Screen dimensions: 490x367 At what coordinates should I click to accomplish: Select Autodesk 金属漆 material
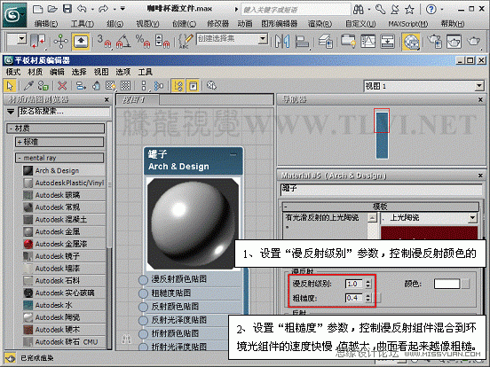[64, 244]
